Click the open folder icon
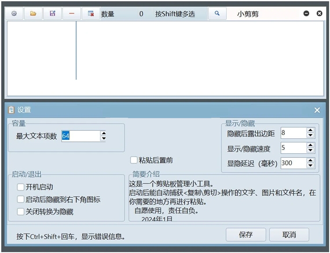Image resolution: width=330 pixels, height=253 pixels. [33, 14]
